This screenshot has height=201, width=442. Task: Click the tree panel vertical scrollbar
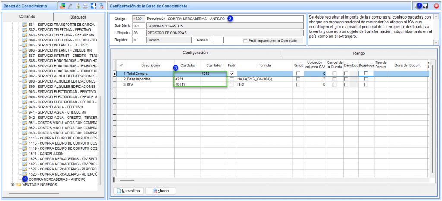100,141
